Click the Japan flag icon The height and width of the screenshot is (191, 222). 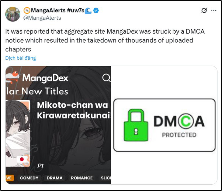tap(22, 159)
